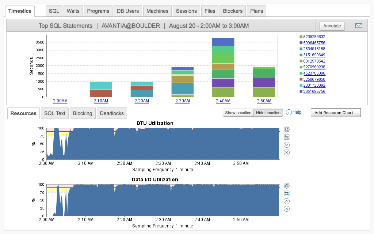Remove the DTU Utilization chart via X icon
The width and height of the screenshot is (374, 234).
click(x=286, y=152)
